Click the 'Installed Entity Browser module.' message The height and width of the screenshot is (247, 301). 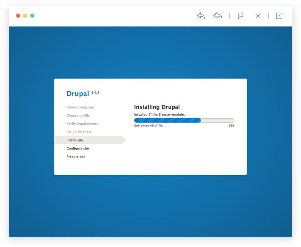click(x=159, y=115)
